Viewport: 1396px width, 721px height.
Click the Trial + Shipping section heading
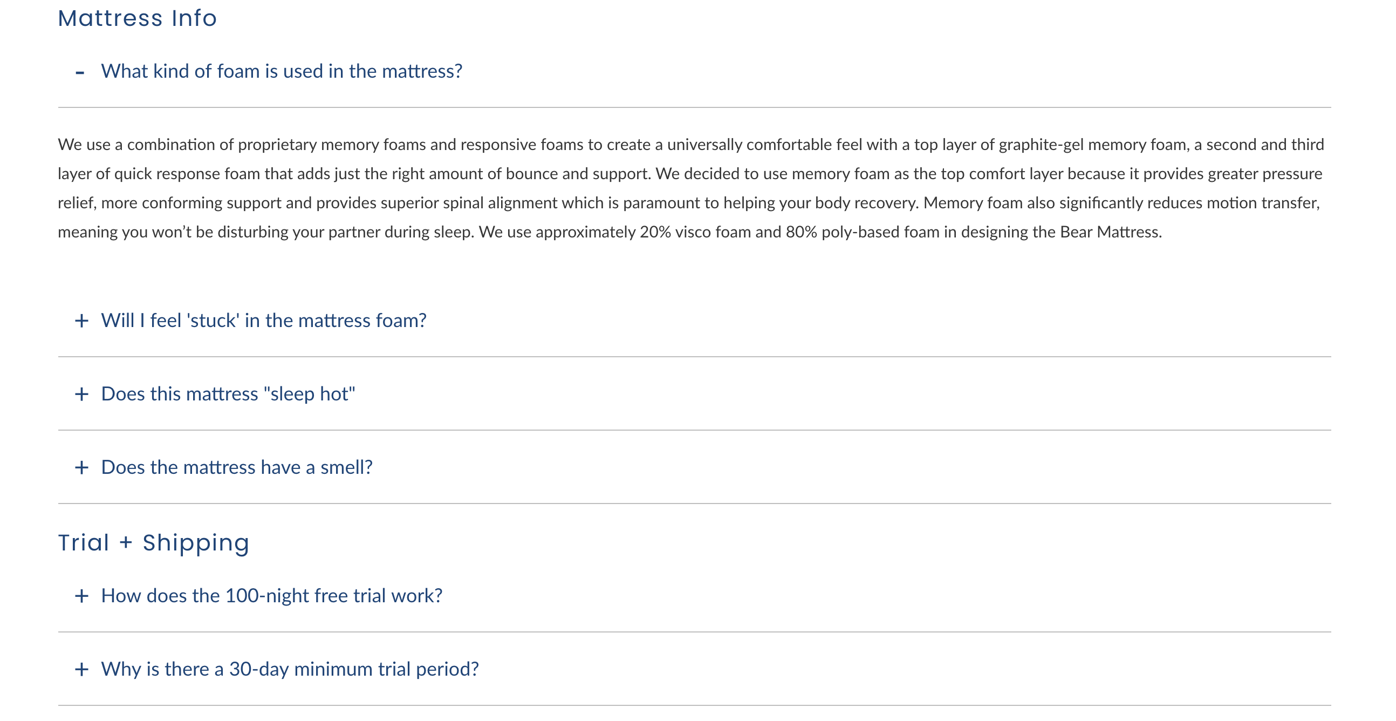153,542
